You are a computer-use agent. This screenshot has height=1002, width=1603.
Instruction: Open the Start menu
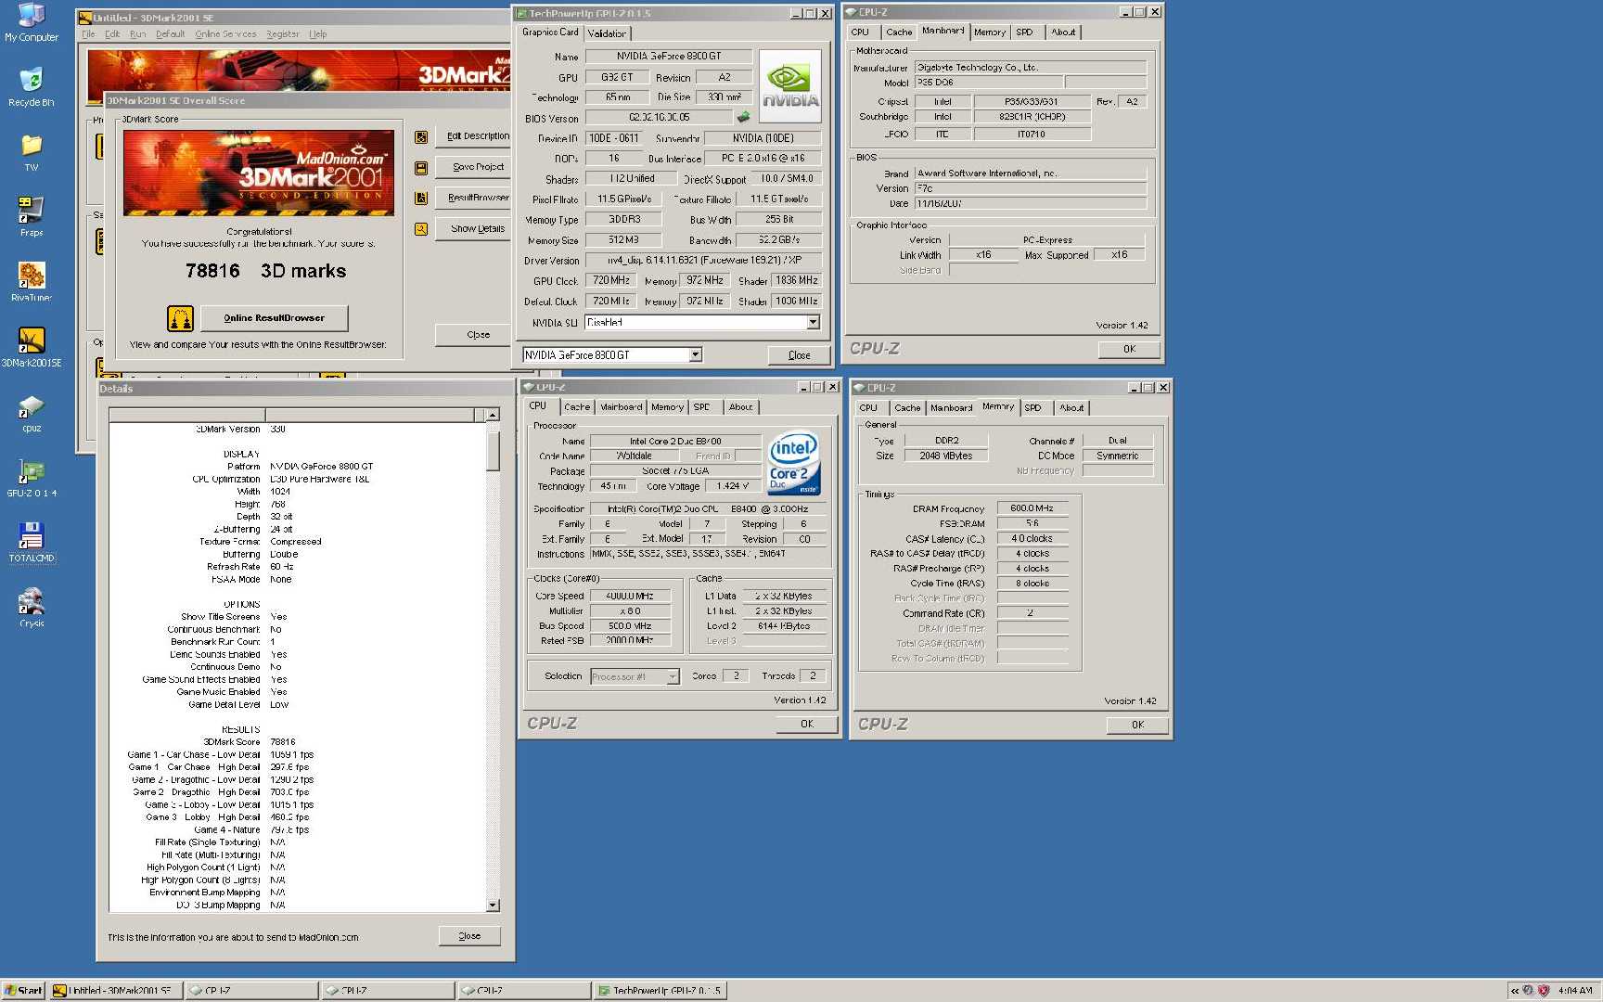click(23, 990)
